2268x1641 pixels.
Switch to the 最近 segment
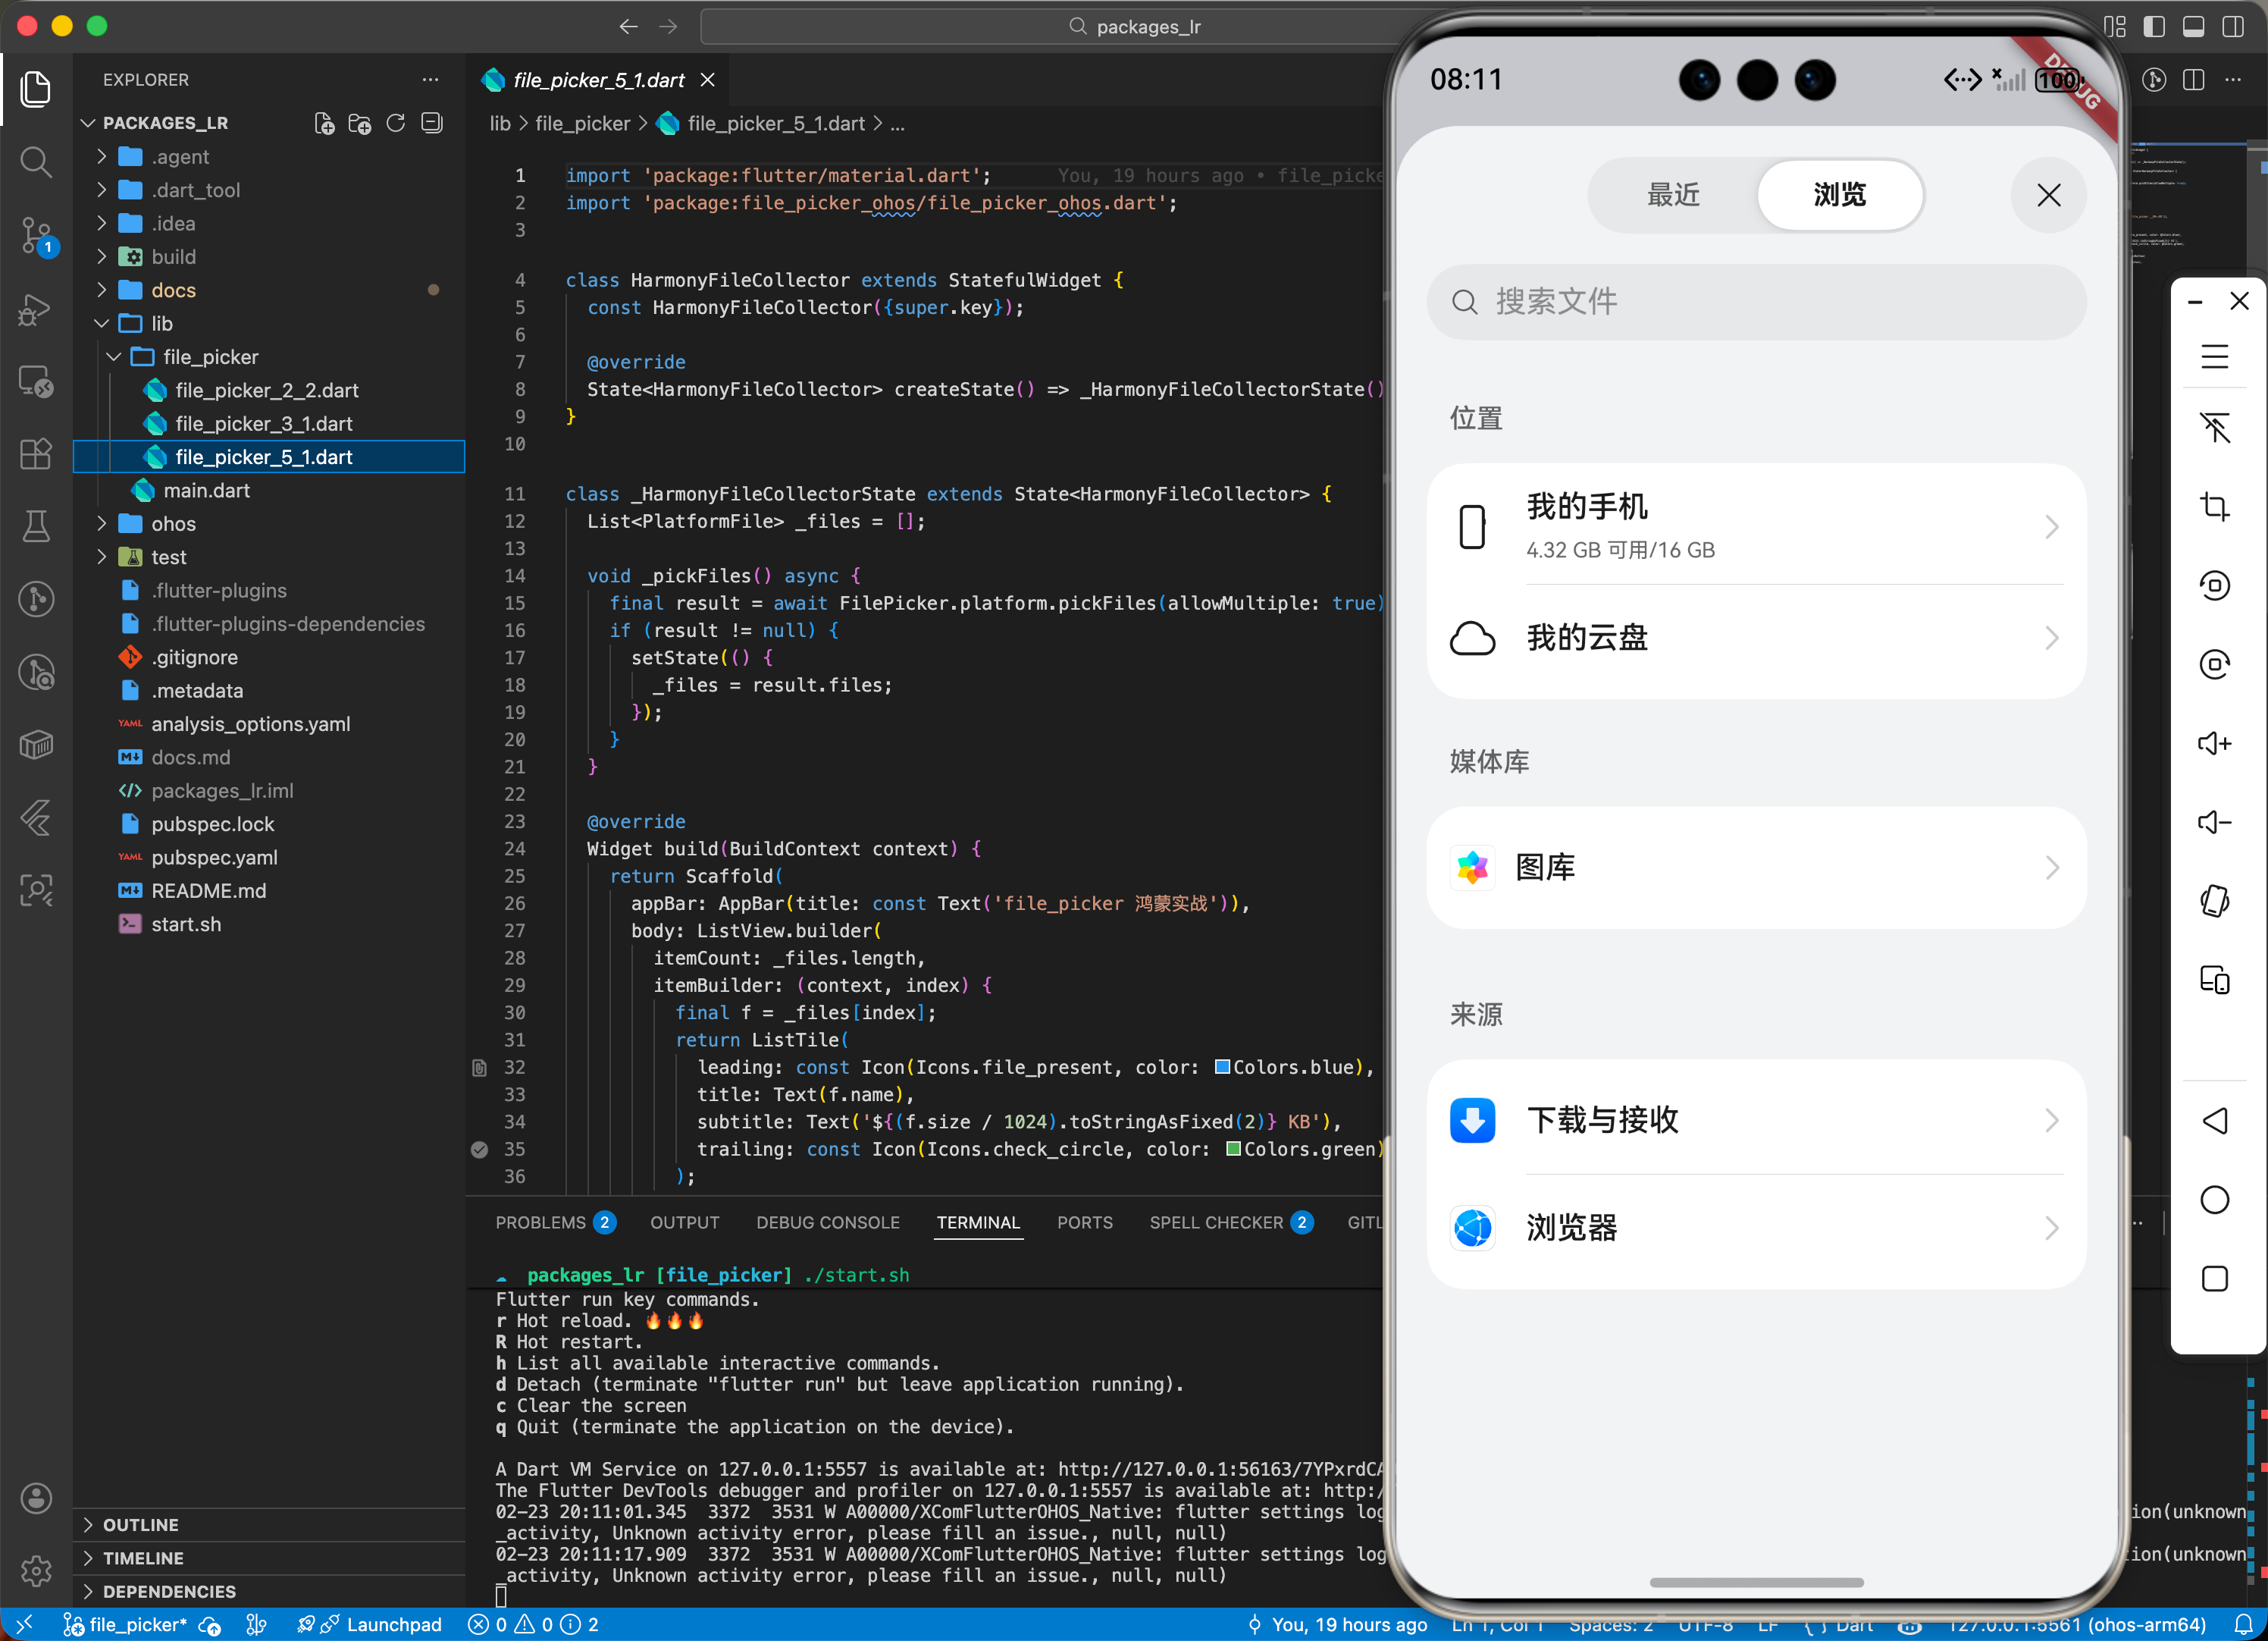click(1673, 195)
